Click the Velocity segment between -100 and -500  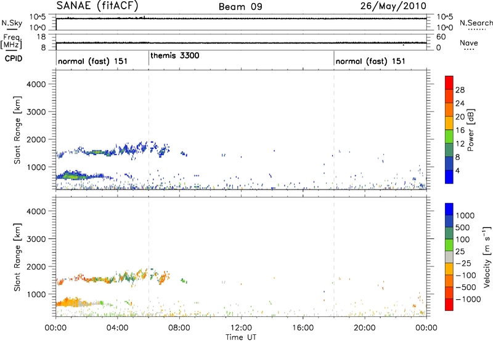click(449, 281)
